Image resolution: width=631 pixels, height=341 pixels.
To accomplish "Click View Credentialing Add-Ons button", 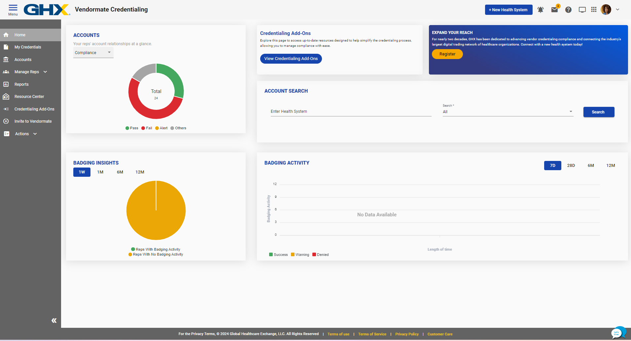I will (x=291, y=59).
